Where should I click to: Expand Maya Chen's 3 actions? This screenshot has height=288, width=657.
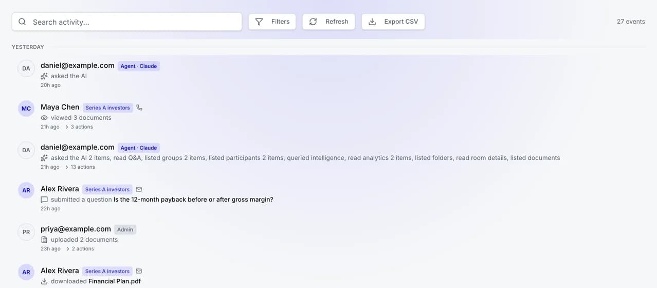79,127
